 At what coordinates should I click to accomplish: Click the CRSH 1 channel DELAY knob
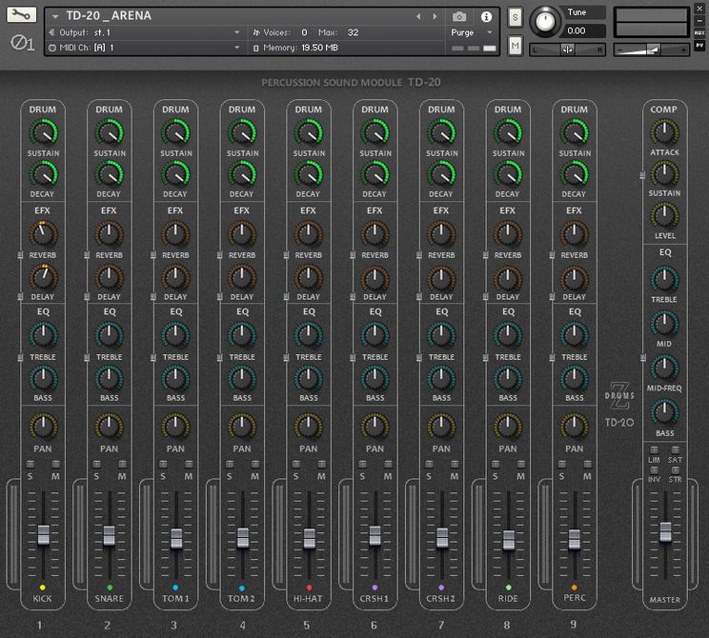coord(375,277)
